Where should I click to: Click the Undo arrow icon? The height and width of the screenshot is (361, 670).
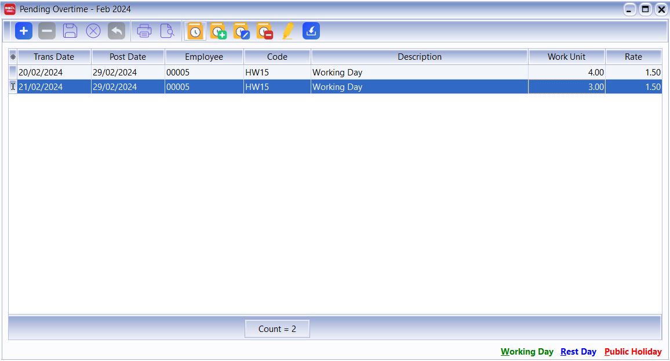116,31
